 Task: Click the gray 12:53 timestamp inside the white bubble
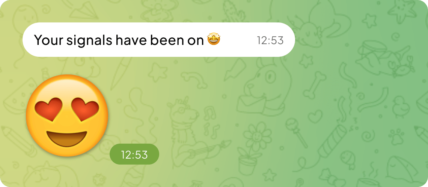(x=270, y=40)
